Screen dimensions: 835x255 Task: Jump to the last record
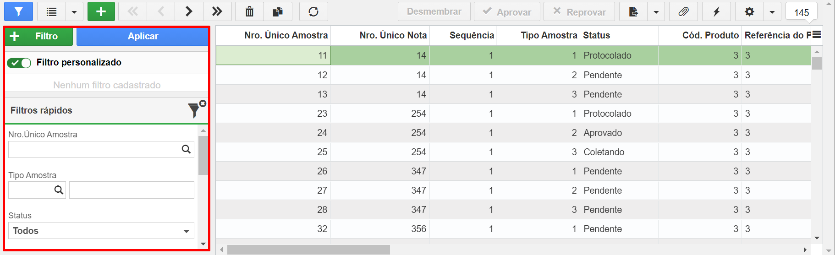[x=217, y=11]
